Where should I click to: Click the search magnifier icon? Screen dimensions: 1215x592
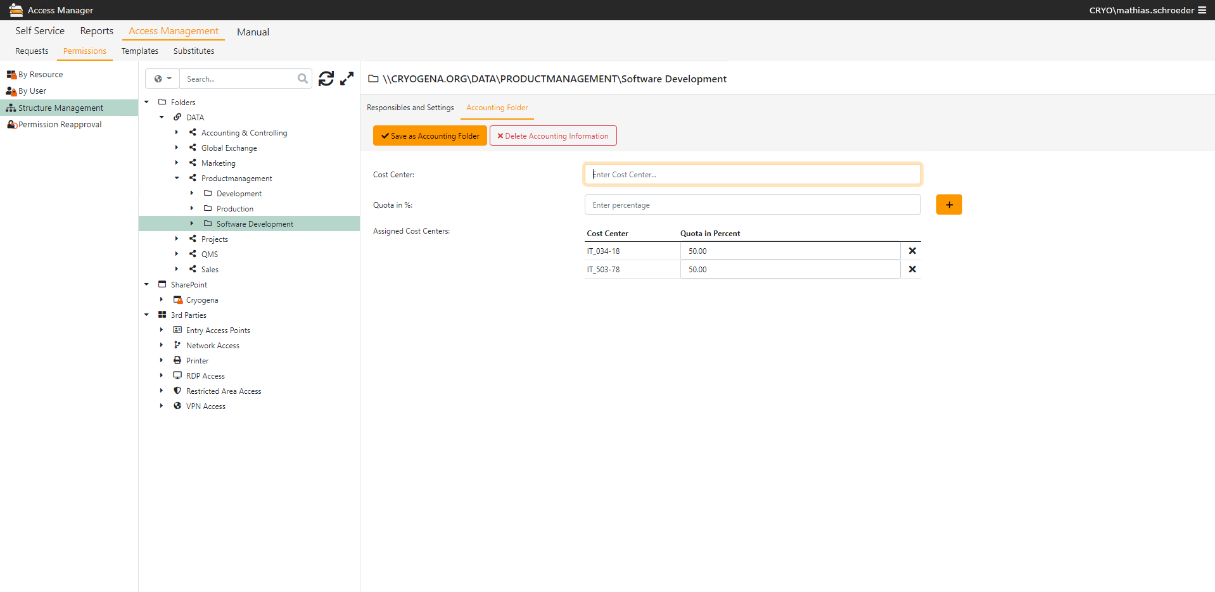point(302,78)
